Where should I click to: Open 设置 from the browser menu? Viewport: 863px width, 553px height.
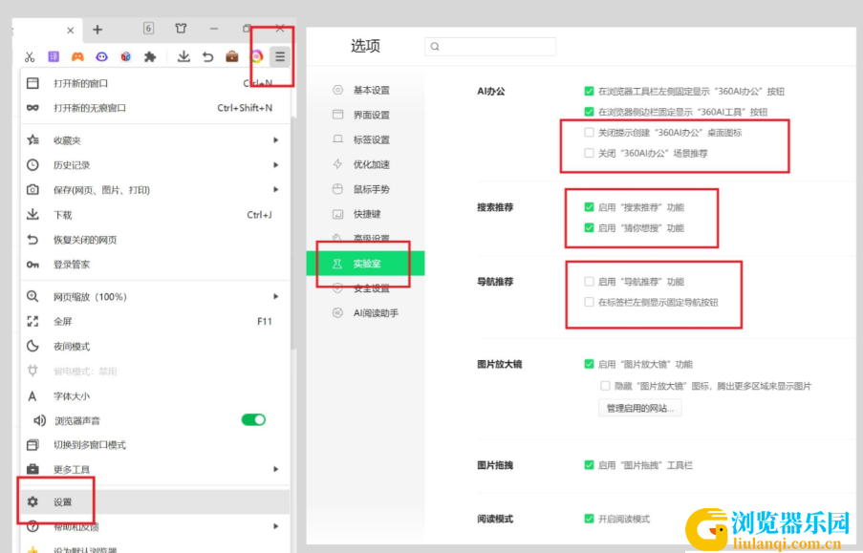click(155, 501)
